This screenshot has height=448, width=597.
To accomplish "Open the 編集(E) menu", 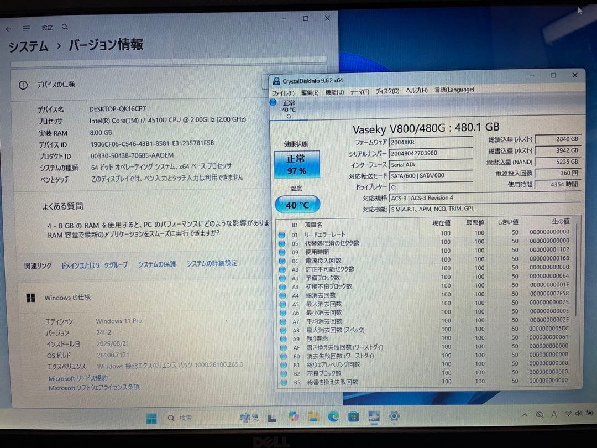I will pos(310,92).
